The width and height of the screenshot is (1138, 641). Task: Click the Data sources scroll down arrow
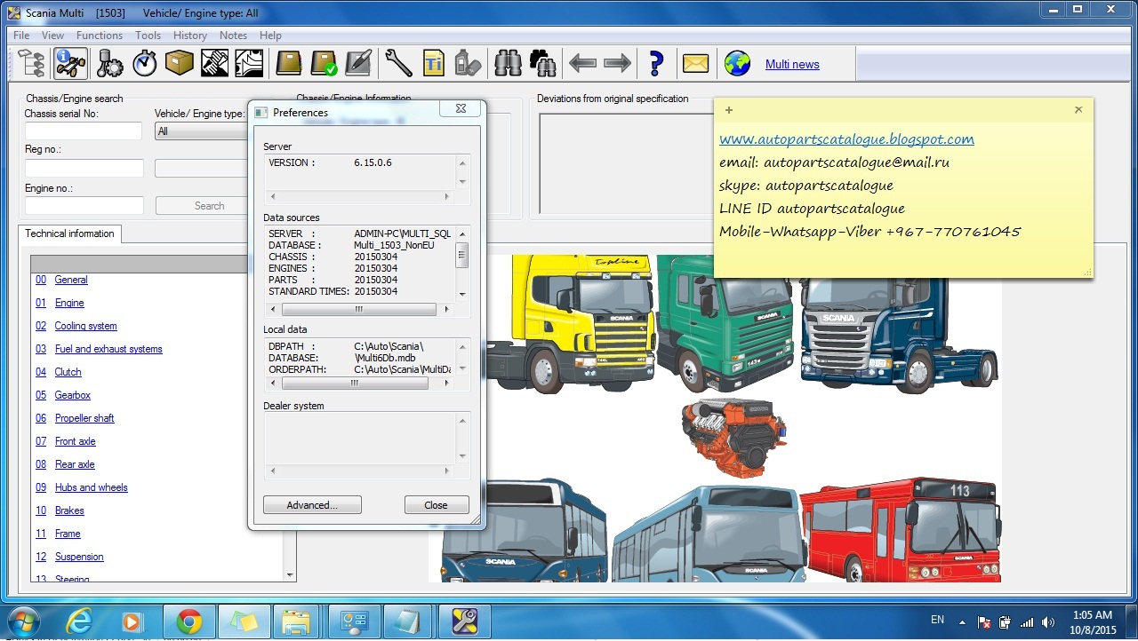coord(461,294)
